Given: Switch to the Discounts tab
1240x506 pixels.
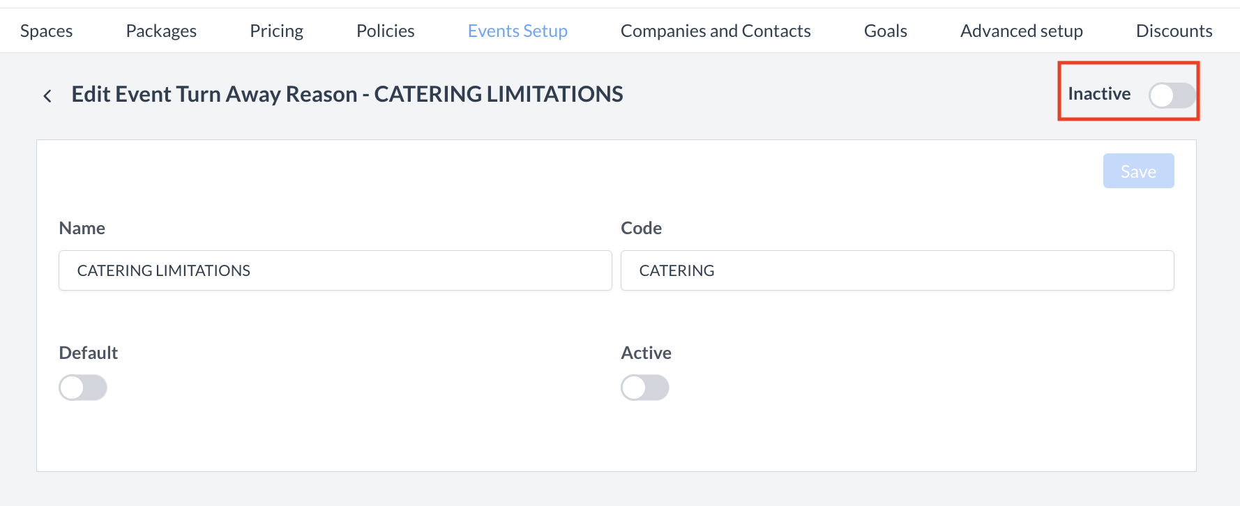Looking at the screenshot, I should (x=1174, y=31).
